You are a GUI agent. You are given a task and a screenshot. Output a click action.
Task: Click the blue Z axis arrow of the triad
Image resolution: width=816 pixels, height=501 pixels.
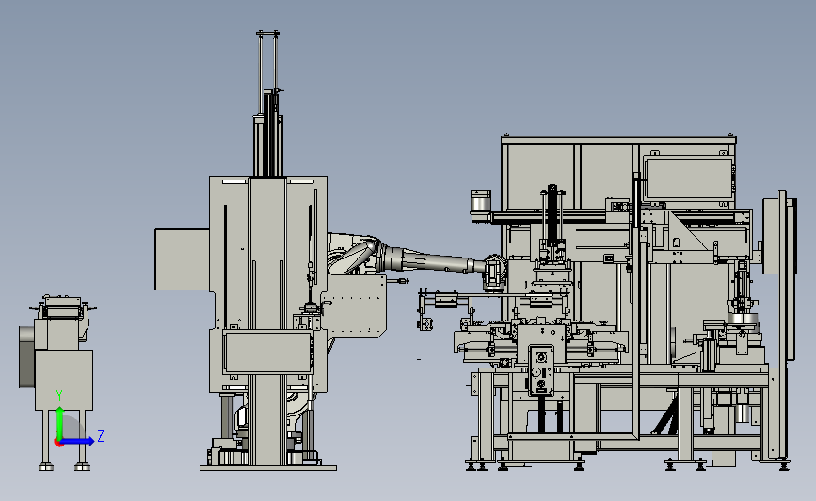[78, 441]
